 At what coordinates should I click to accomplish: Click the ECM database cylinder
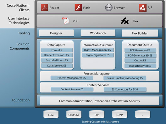click(x=51, y=114)
